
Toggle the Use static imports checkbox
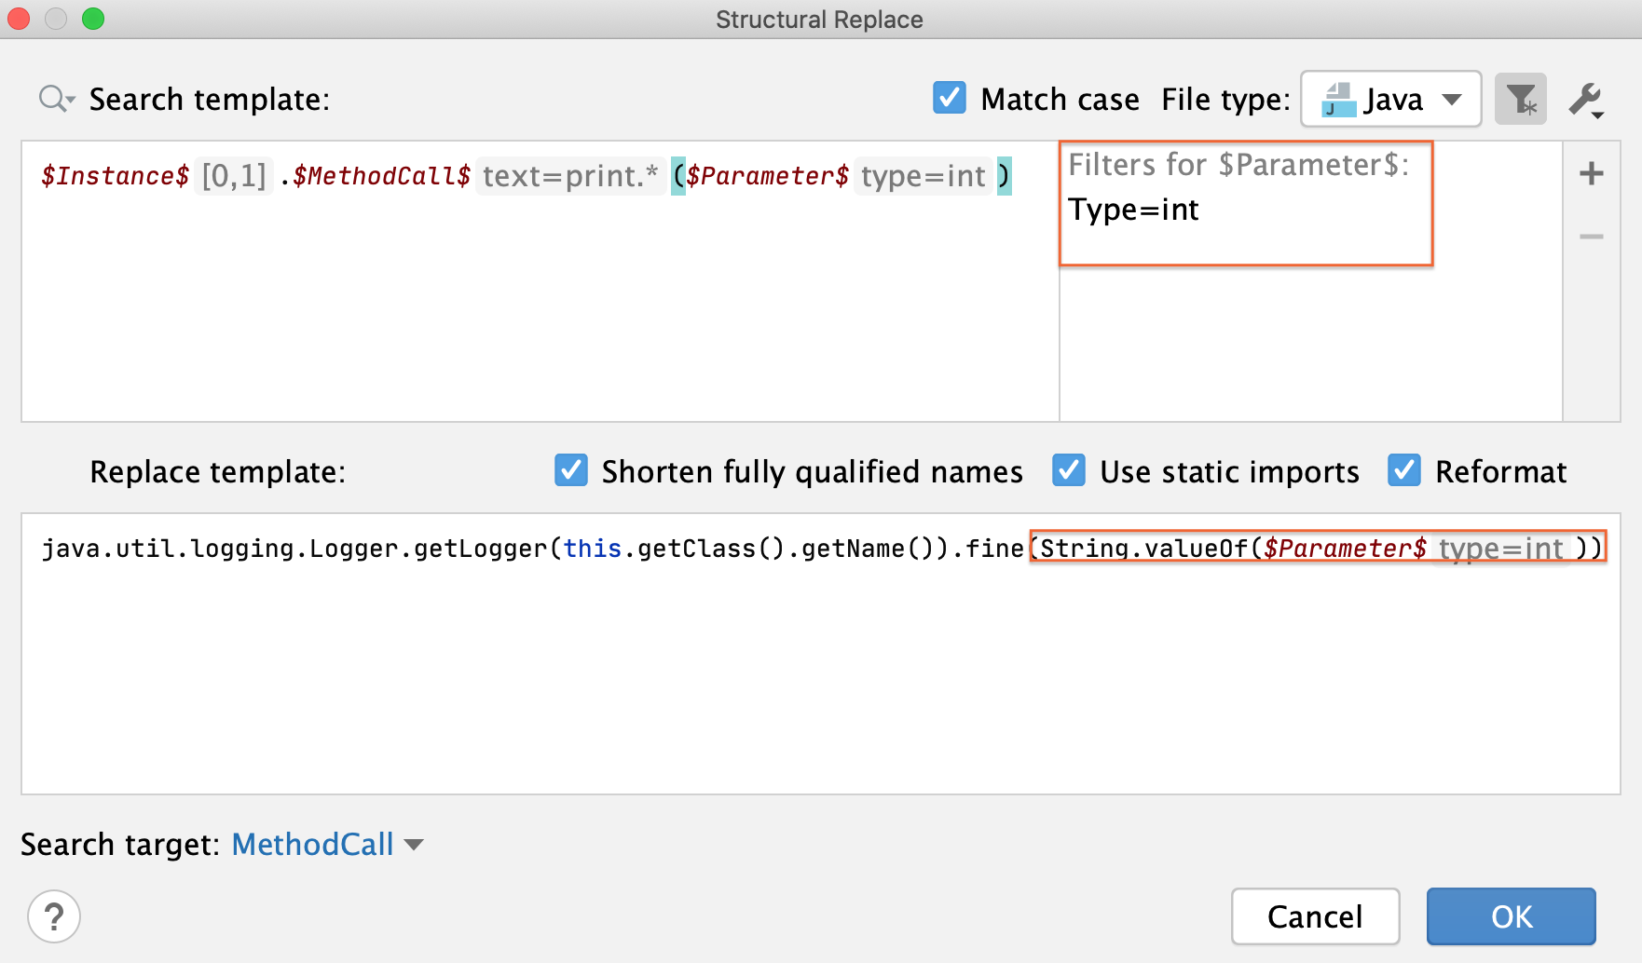click(x=1069, y=470)
